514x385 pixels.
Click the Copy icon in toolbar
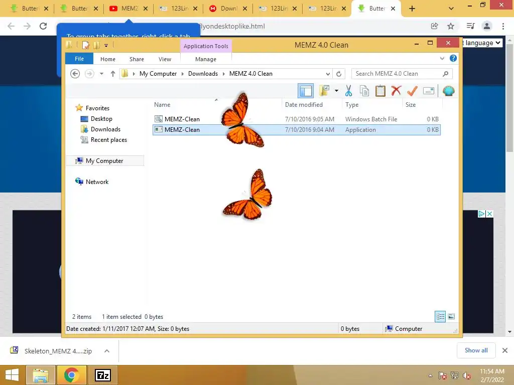click(364, 91)
